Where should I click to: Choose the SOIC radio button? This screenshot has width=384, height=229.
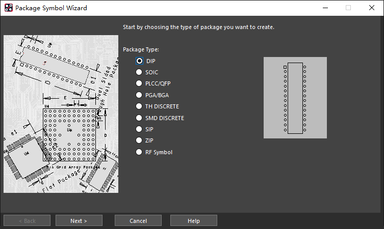[139, 72]
